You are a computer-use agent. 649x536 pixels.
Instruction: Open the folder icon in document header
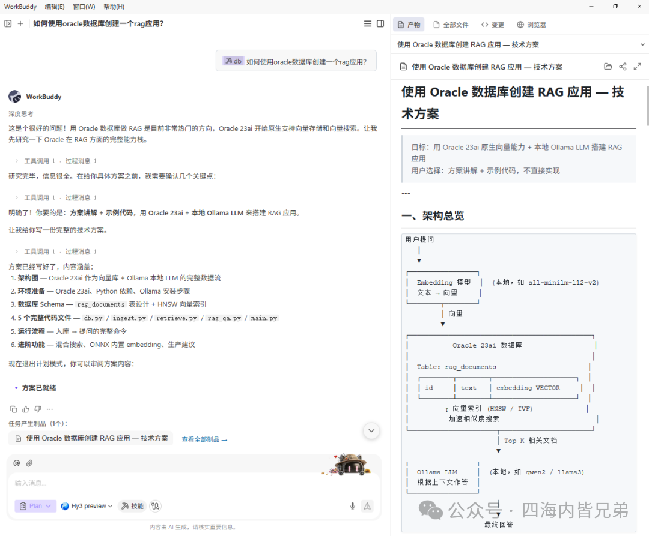pyautogui.click(x=608, y=67)
